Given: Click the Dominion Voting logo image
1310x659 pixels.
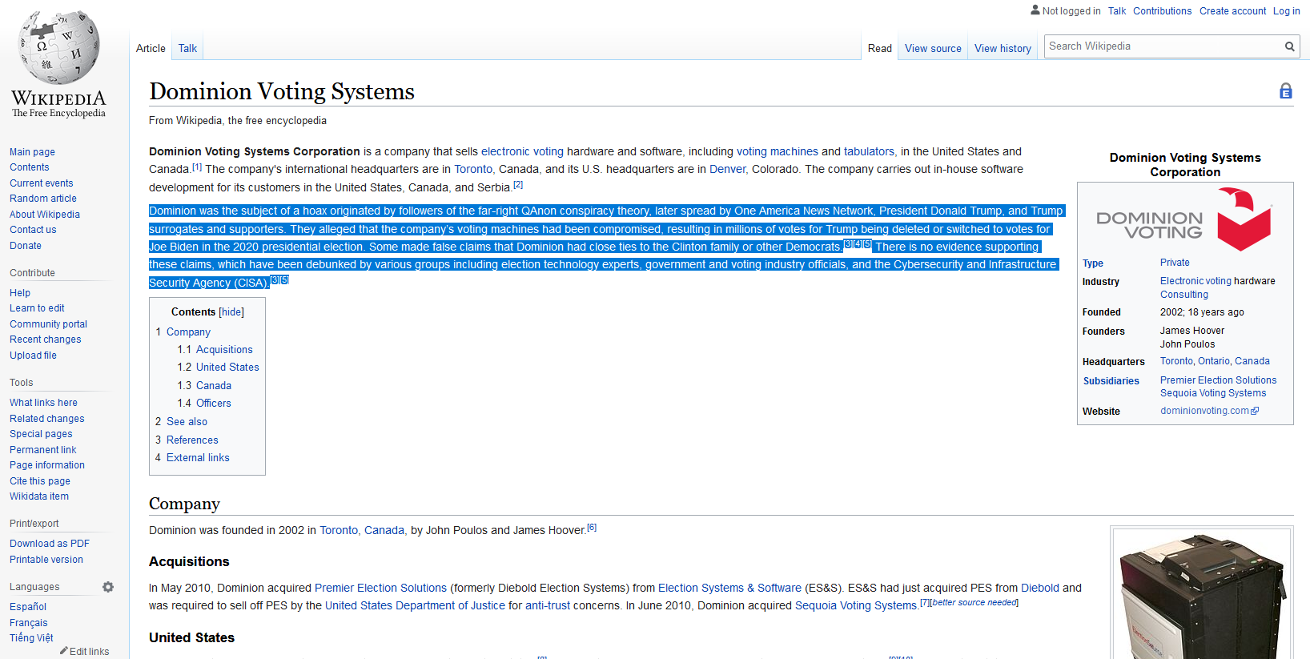Looking at the screenshot, I should point(1184,219).
